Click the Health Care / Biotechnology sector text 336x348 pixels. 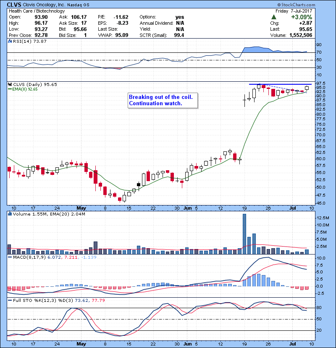click(x=37, y=11)
